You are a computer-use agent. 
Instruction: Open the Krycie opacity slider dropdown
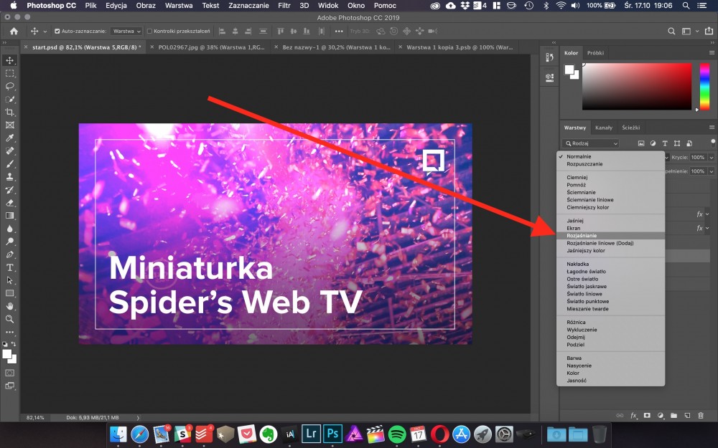[711, 157]
